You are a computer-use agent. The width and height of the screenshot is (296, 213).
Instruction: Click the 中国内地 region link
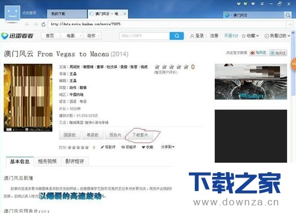[76, 95]
